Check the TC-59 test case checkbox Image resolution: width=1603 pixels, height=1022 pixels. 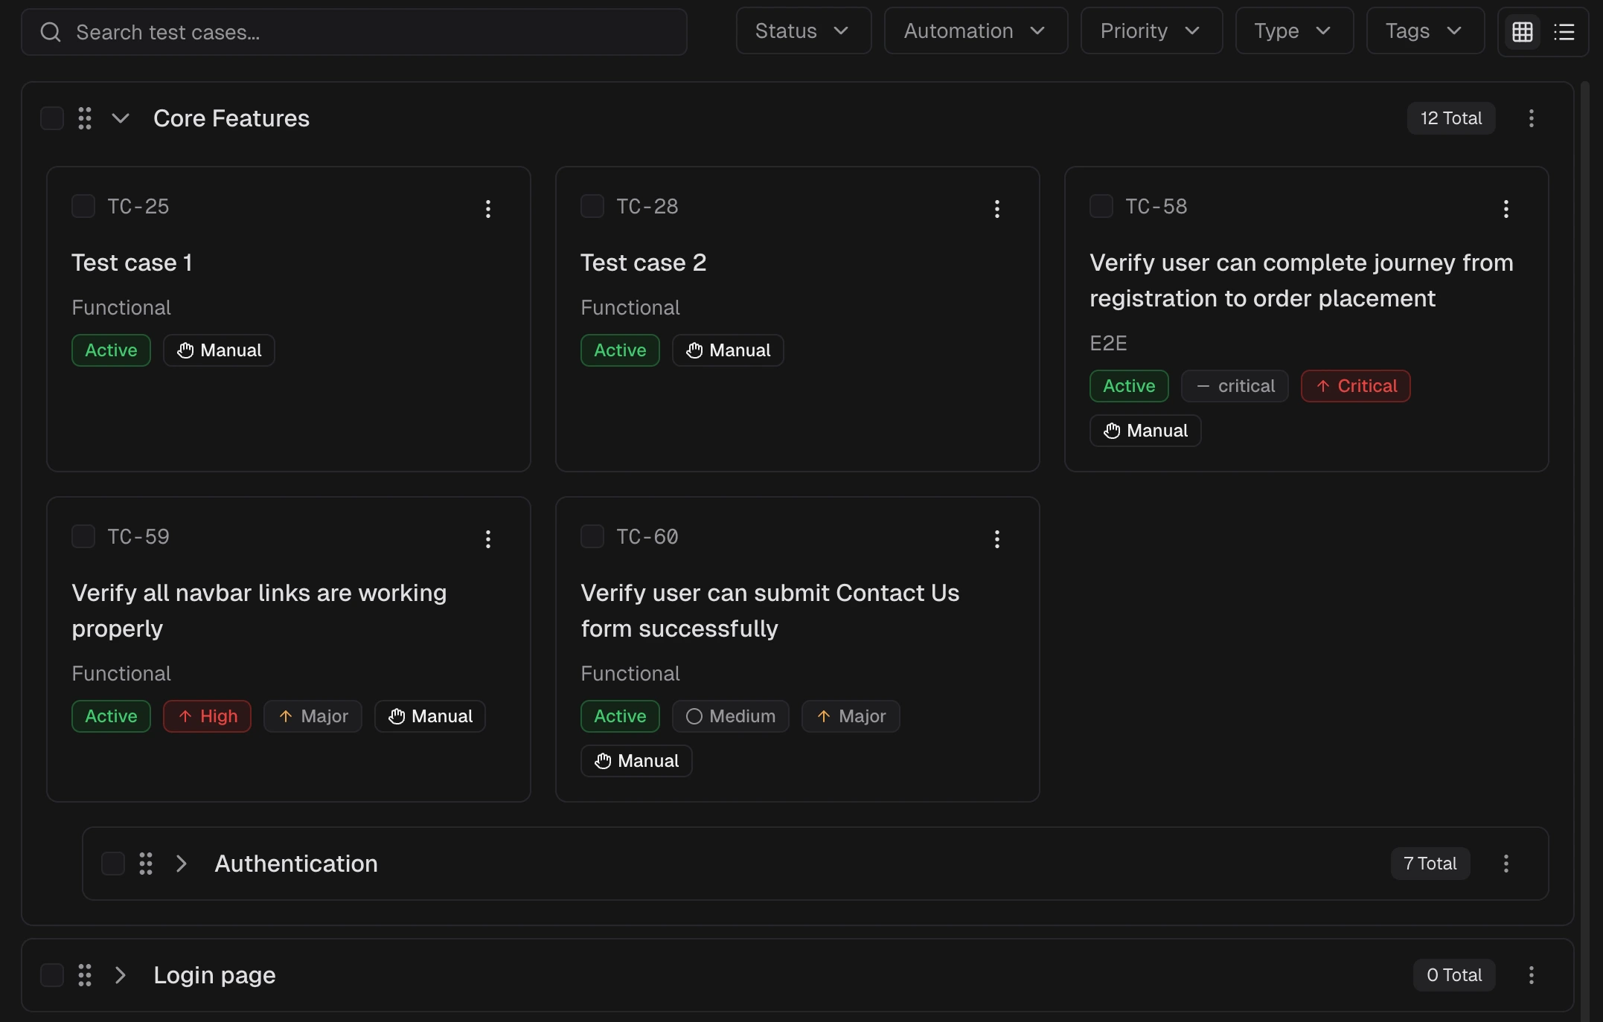pos(83,536)
